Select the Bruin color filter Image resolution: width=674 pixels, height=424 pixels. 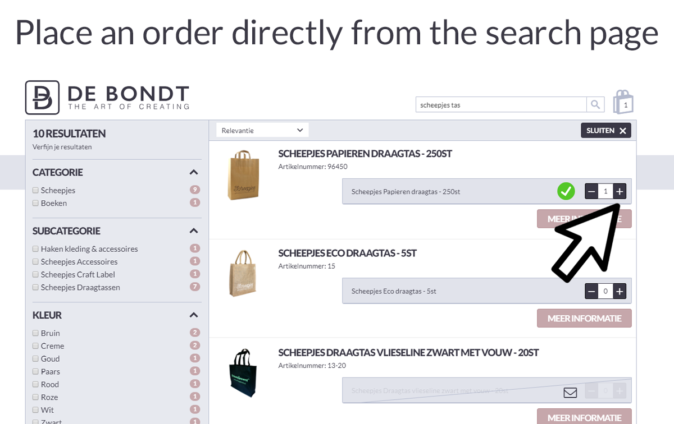[36, 333]
